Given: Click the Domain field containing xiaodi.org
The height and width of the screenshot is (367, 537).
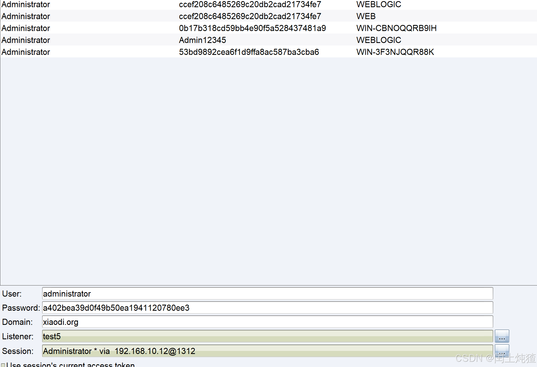Looking at the screenshot, I should [267, 322].
